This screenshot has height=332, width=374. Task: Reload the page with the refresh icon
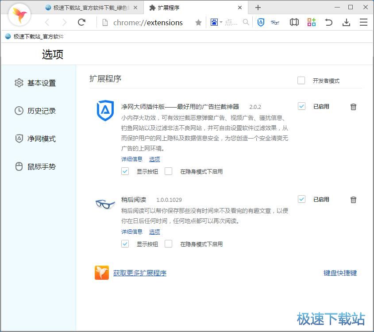81,23
